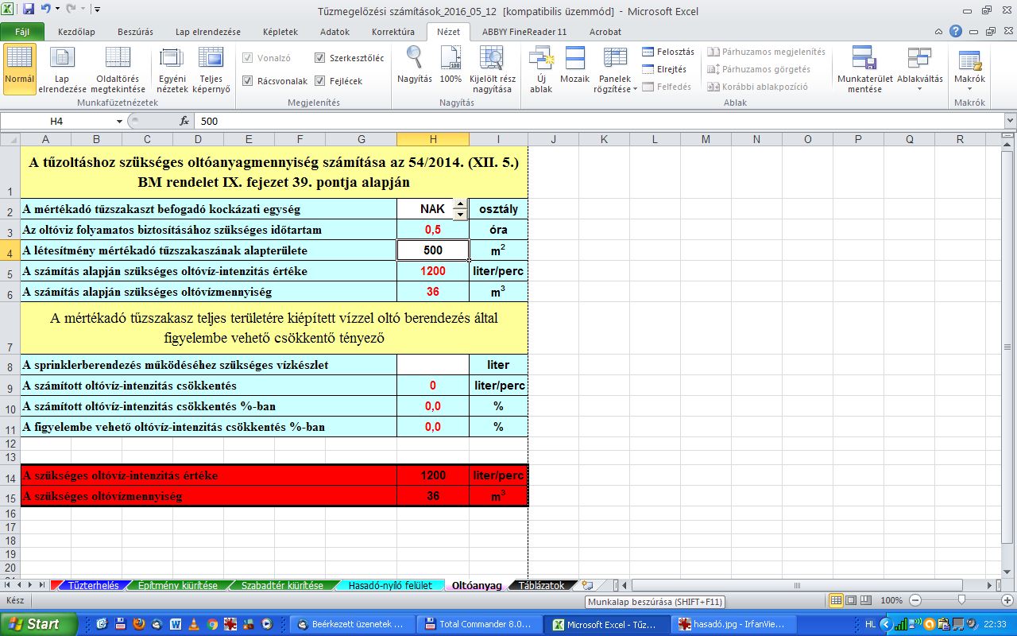Save workspace with Munkaterület mentése
This screenshot has height=636, width=1017.
point(864,69)
